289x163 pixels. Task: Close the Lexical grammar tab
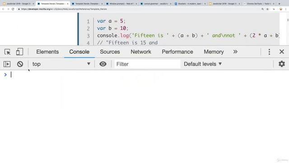pos(171,4)
